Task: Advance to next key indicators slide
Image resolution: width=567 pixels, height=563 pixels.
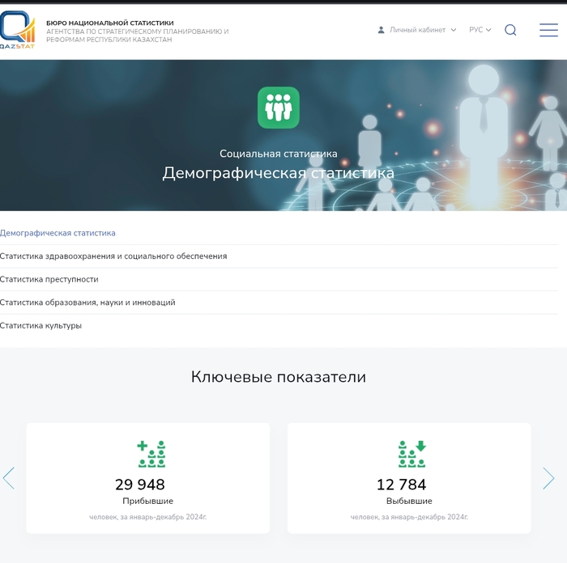Action: coord(548,478)
